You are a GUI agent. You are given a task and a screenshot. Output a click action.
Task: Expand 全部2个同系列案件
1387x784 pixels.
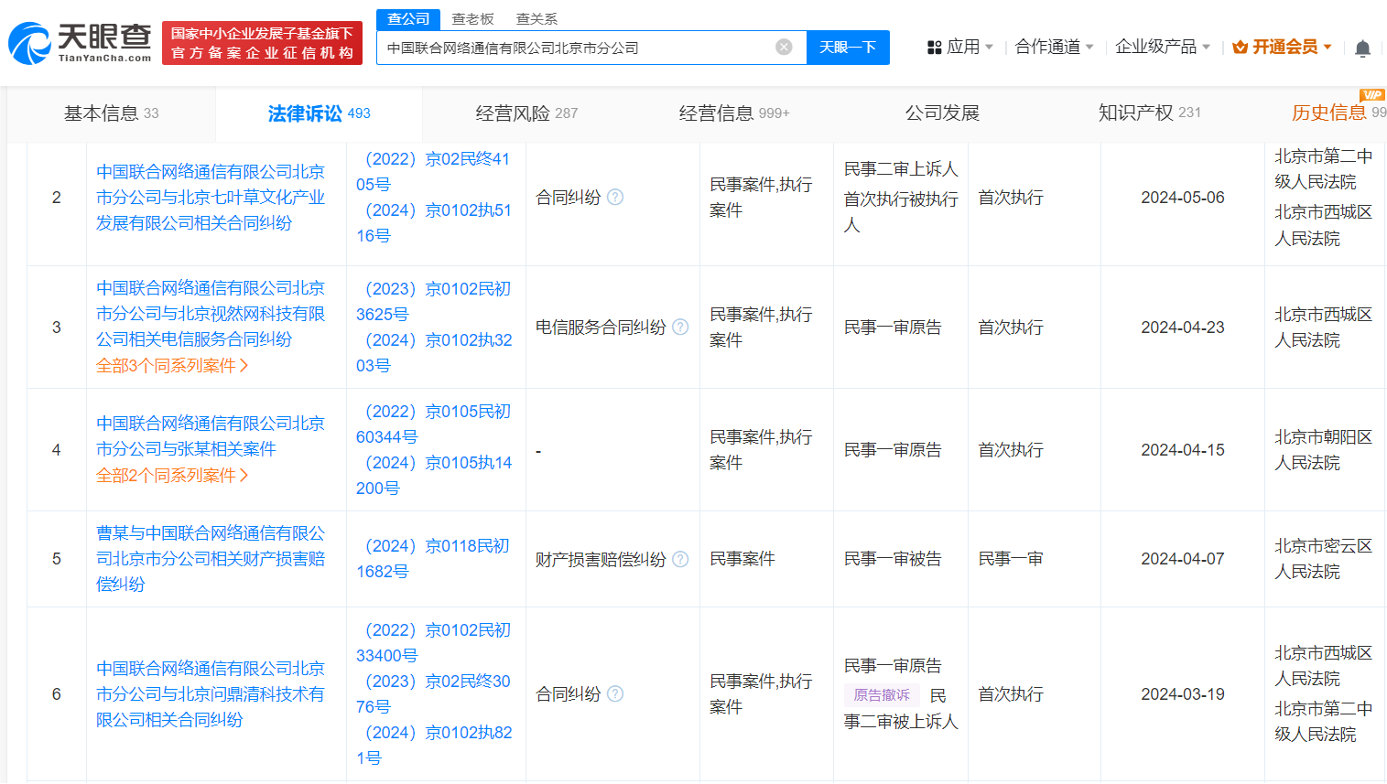coord(172,475)
